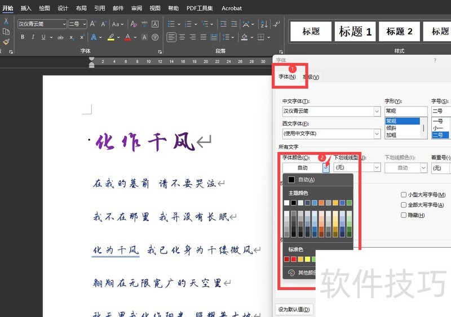
Task: Apply red font color from ribbon
Action: [x=128, y=37]
